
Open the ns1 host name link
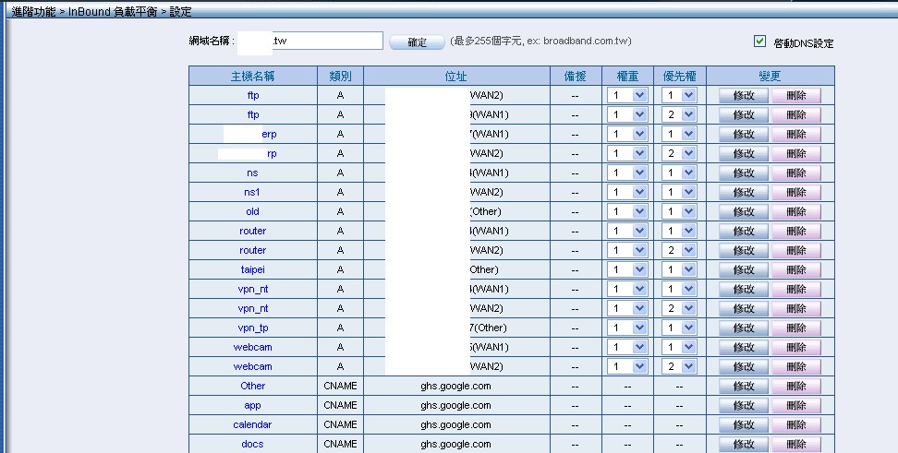252,192
